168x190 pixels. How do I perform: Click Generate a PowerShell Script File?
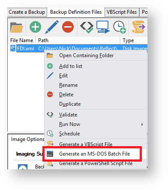coord(96,163)
